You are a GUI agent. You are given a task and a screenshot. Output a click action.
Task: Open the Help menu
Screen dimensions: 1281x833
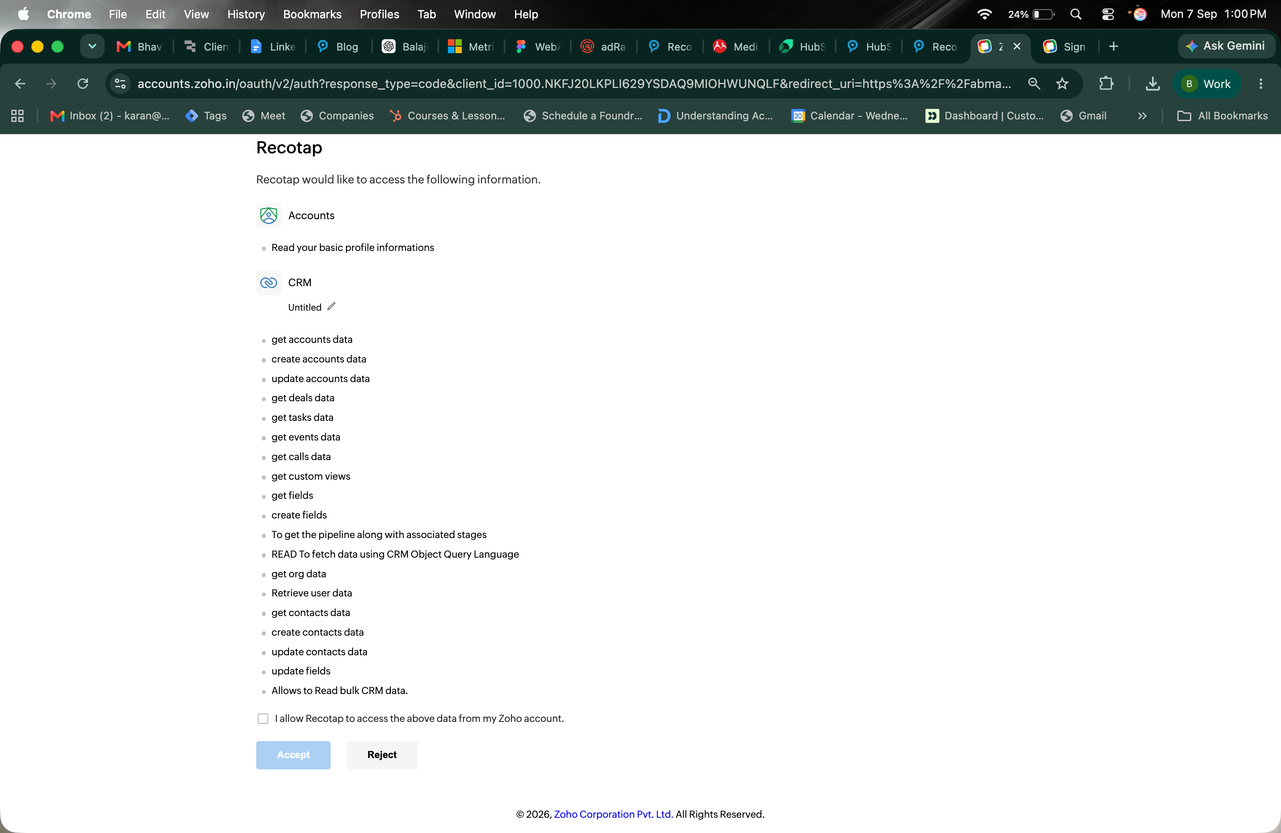click(x=526, y=14)
